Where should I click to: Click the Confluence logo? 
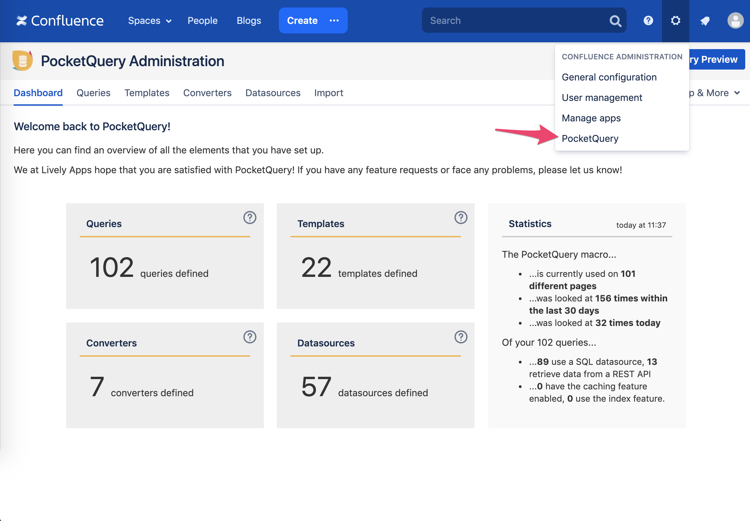[x=60, y=21]
